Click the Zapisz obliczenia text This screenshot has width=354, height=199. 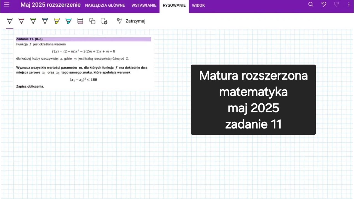pyautogui.click(x=30, y=87)
